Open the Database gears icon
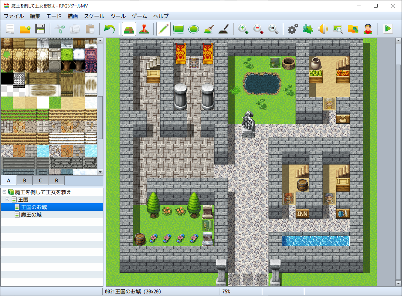Viewport: 402px width, 296px height. tap(293, 29)
